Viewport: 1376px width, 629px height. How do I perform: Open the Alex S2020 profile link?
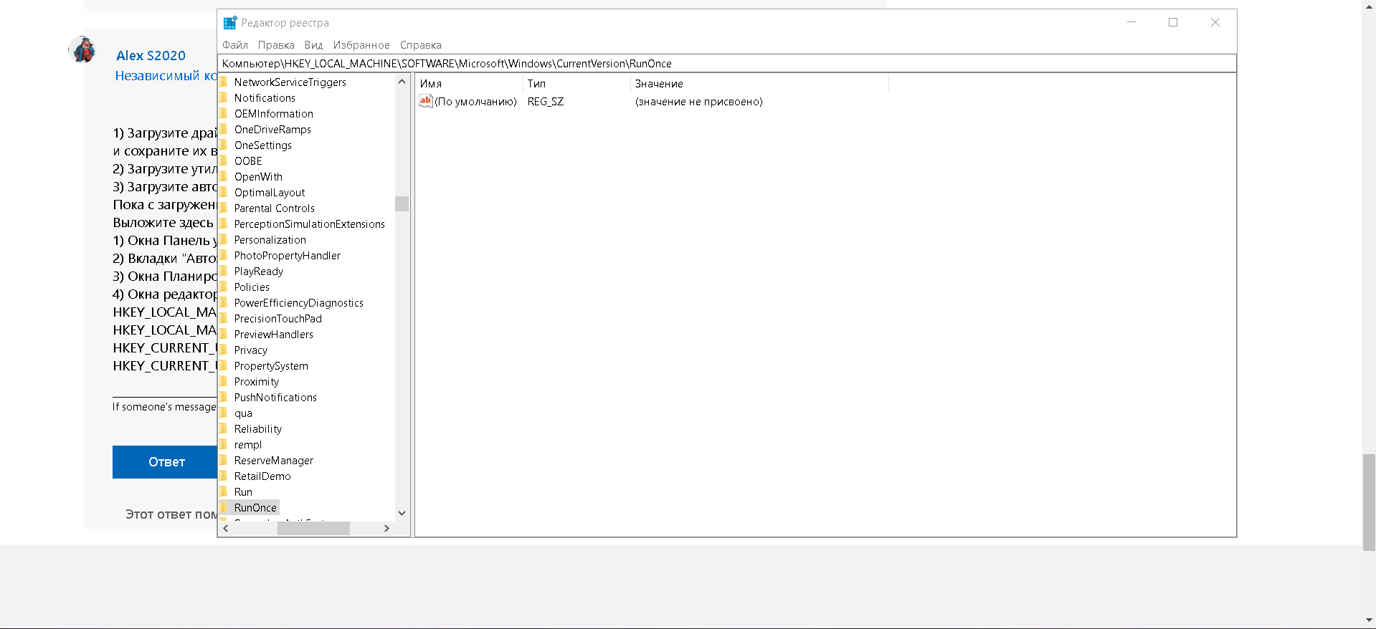click(x=151, y=55)
